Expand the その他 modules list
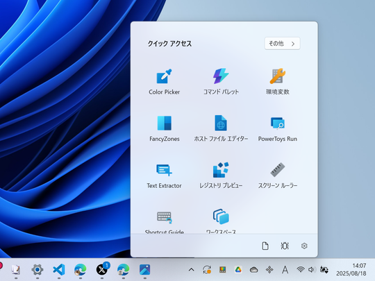 282,44
